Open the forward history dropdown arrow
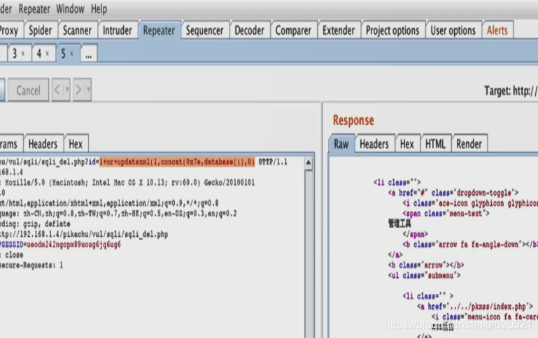The image size is (538, 338). click(89, 90)
